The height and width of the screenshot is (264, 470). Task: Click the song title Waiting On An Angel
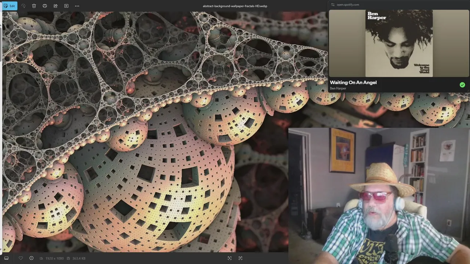tap(353, 82)
